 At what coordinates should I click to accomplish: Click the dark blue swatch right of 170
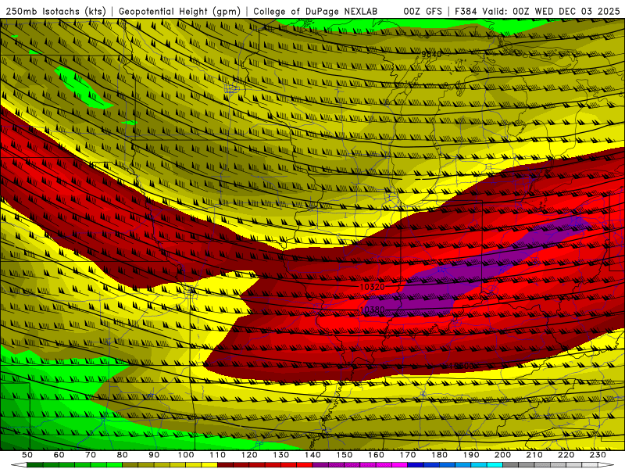416,465
